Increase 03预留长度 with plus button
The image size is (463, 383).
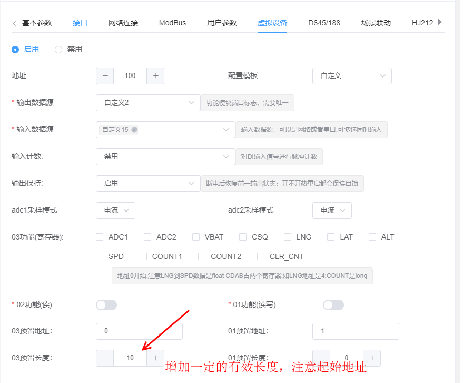click(x=155, y=358)
